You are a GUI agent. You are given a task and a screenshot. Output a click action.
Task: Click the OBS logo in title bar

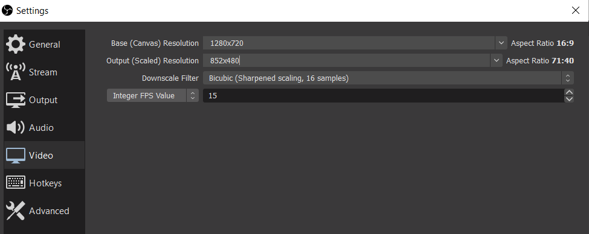[x=7, y=10]
